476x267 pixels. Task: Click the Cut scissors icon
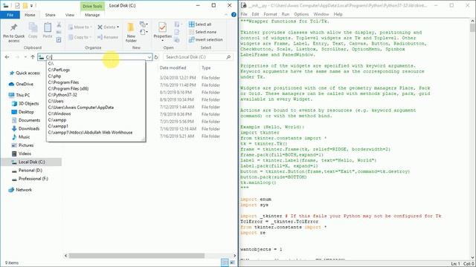click(59, 24)
